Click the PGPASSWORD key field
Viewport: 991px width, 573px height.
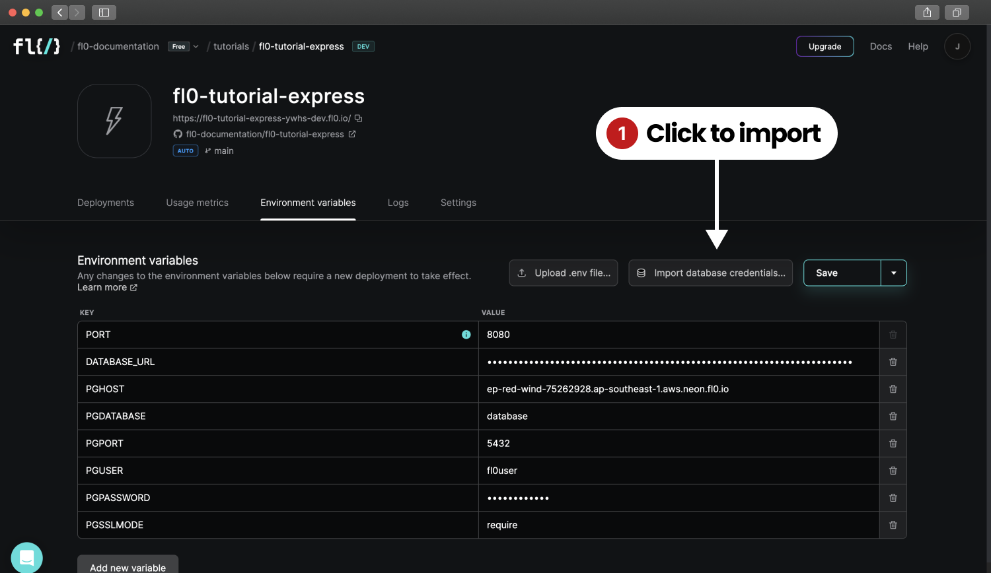[278, 498]
